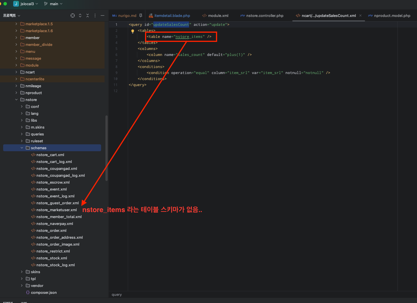Image resolution: width=417 pixels, height=303 pixels.
Task: Open composer.json file
Action: tap(41, 292)
